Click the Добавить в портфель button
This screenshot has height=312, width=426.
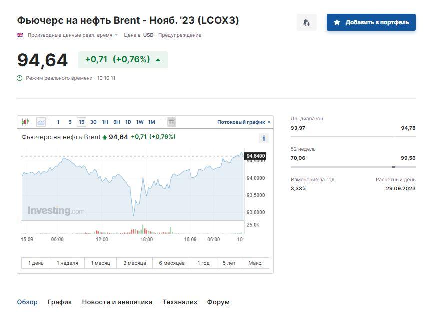click(371, 22)
